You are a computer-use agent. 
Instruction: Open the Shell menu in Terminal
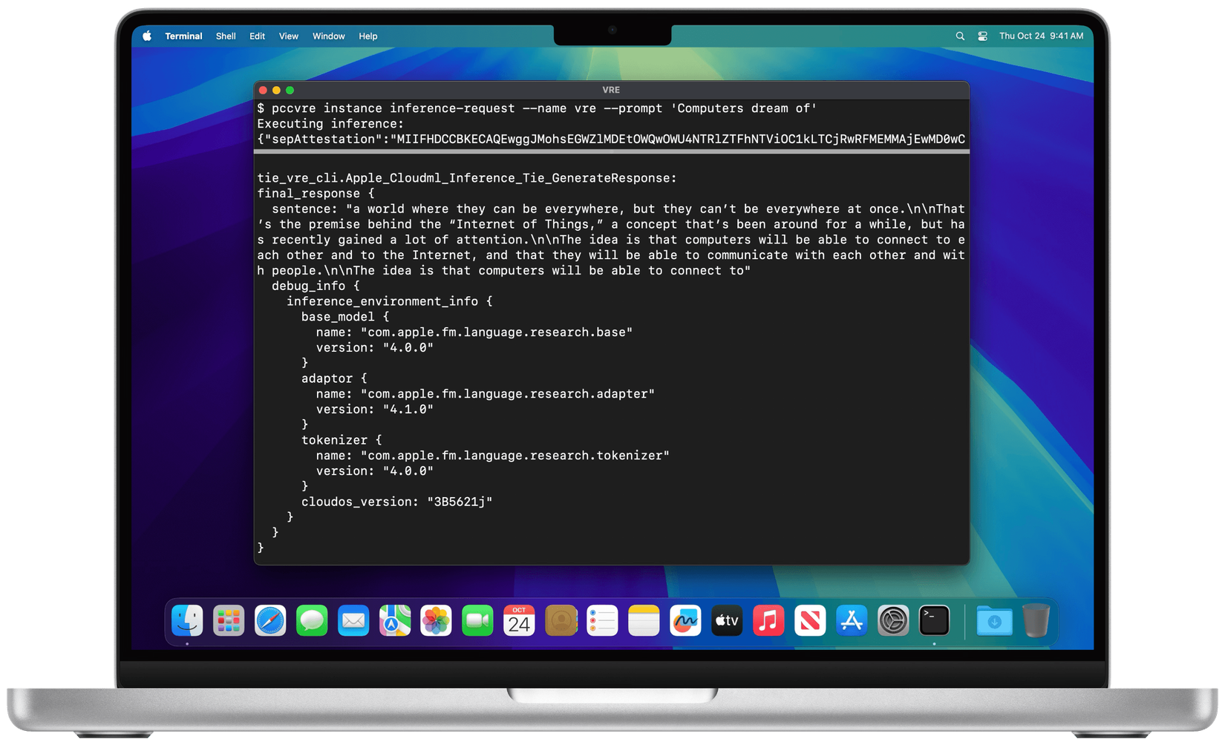[x=225, y=36]
